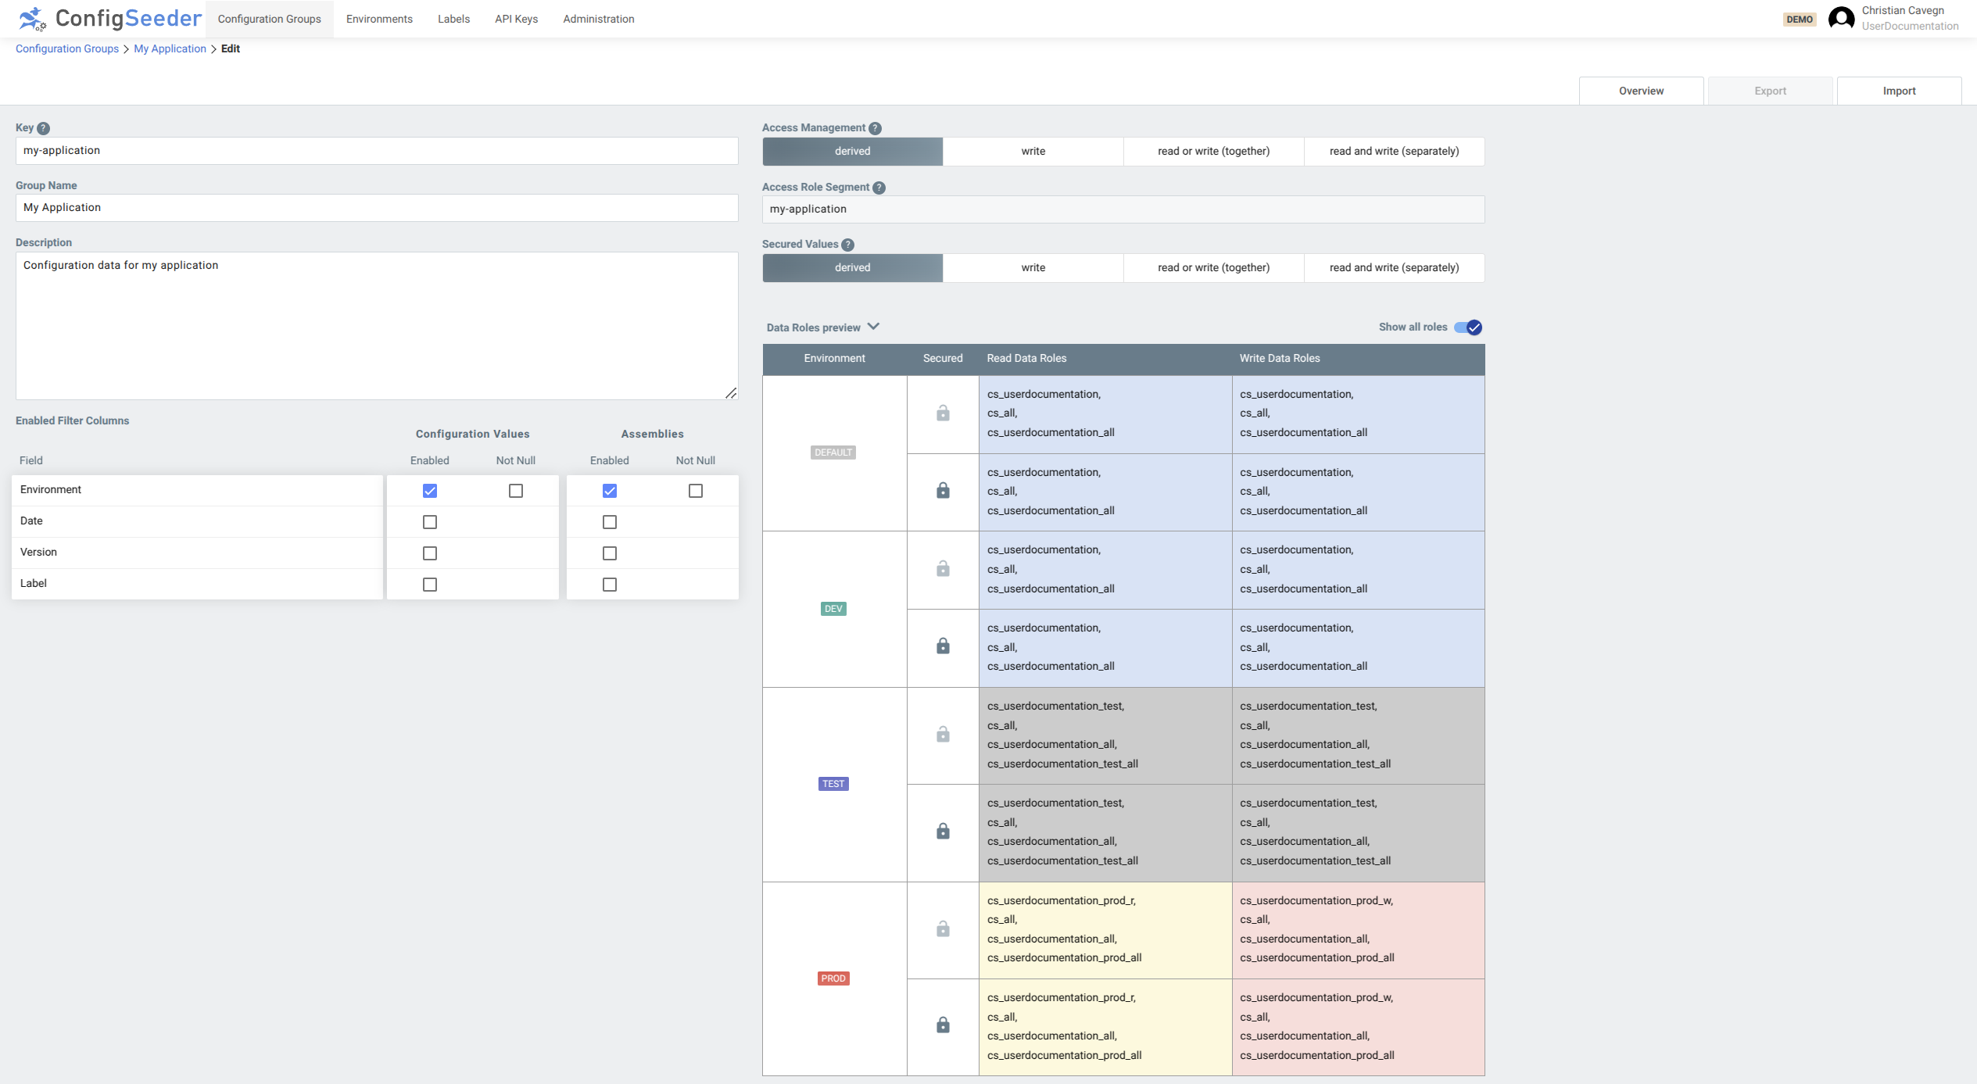The image size is (1977, 1084).
Task: Click the DEMO badge
Action: tap(1800, 18)
